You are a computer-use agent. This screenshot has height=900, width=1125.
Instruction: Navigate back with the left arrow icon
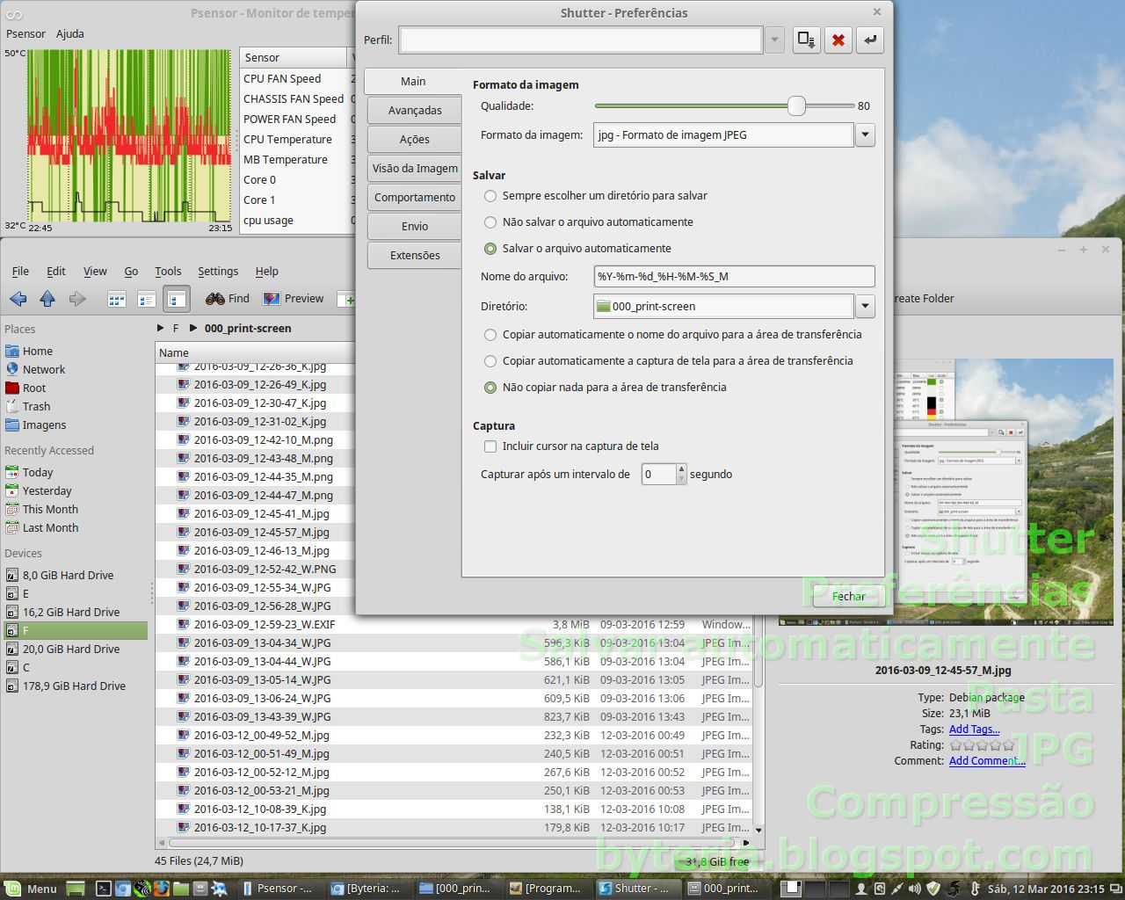pyautogui.click(x=18, y=299)
